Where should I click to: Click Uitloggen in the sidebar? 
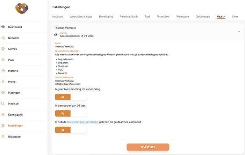[x=14, y=137]
